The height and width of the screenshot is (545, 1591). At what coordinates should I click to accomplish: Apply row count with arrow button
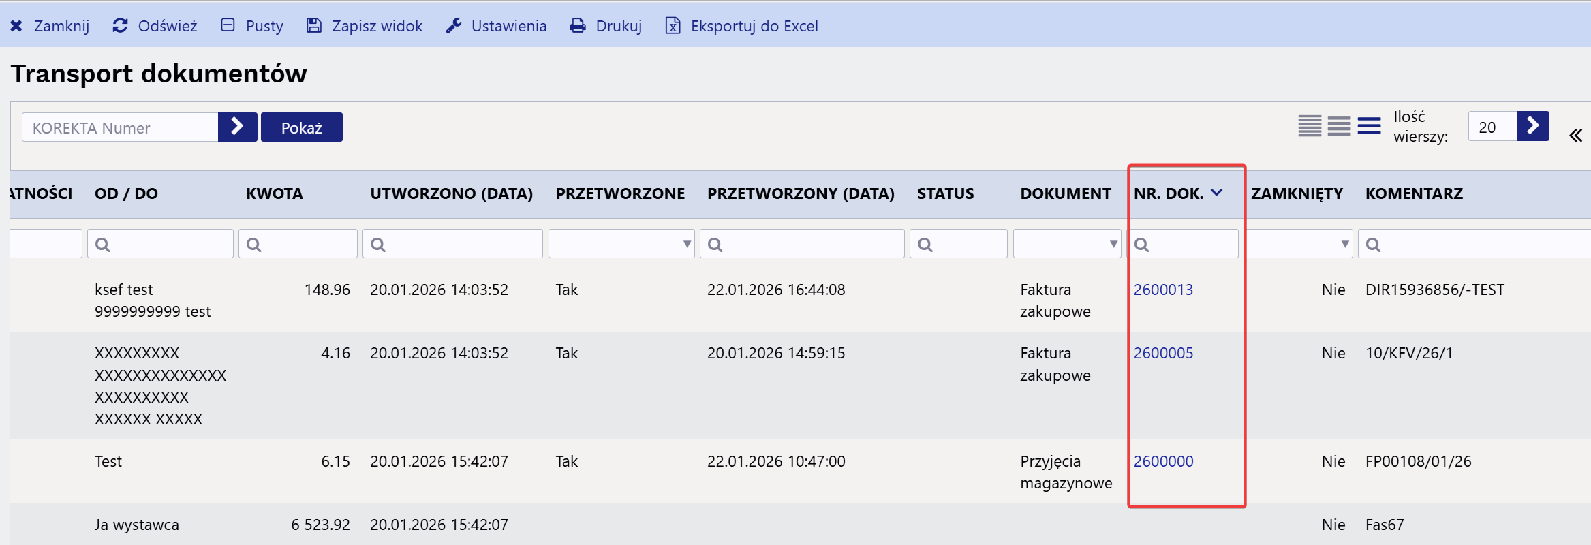pyautogui.click(x=1533, y=126)
